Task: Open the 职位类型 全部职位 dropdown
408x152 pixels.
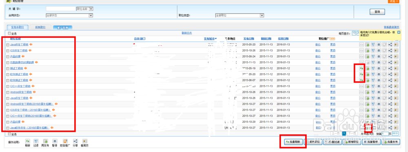Action: (x=239, y=15)
